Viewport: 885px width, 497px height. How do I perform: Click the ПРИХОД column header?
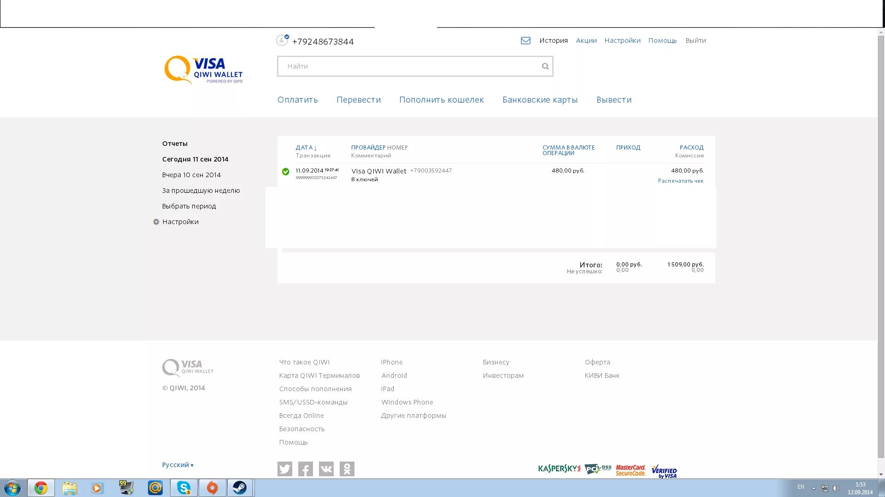point(628,148)
